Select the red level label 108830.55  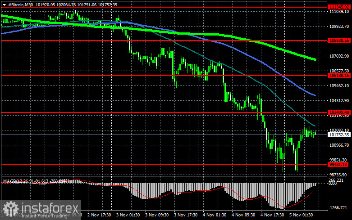click(x=339, y=40)
